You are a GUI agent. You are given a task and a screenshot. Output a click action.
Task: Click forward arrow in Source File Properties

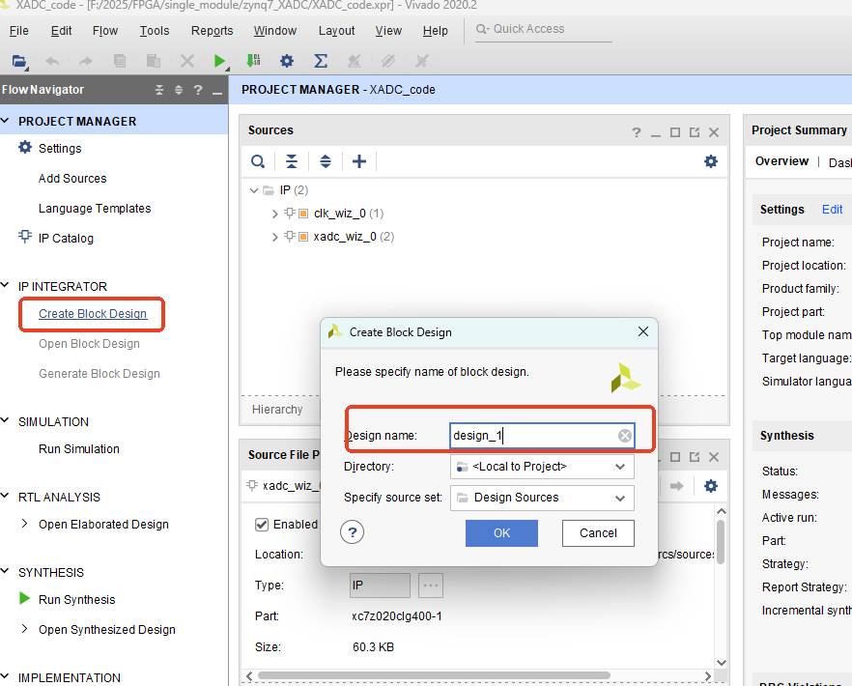pyautogui.click(x=676, y=486)
